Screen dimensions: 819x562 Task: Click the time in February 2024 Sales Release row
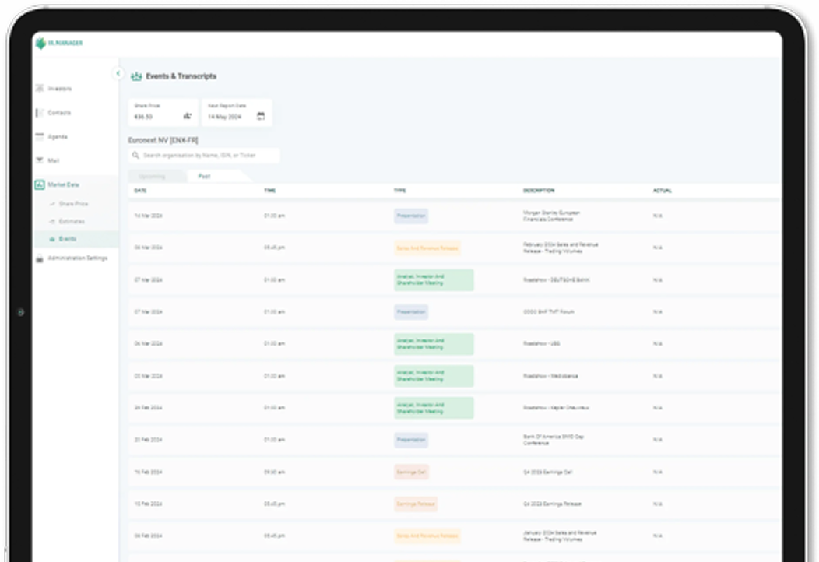click(x=274, y=248)
